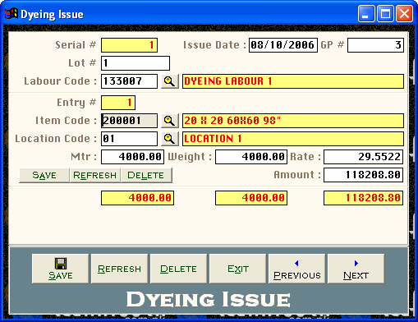The width and height of the screenshot is (418, 322).
Task: Click the total Amount value 118208.80
Action: [363, 198]
